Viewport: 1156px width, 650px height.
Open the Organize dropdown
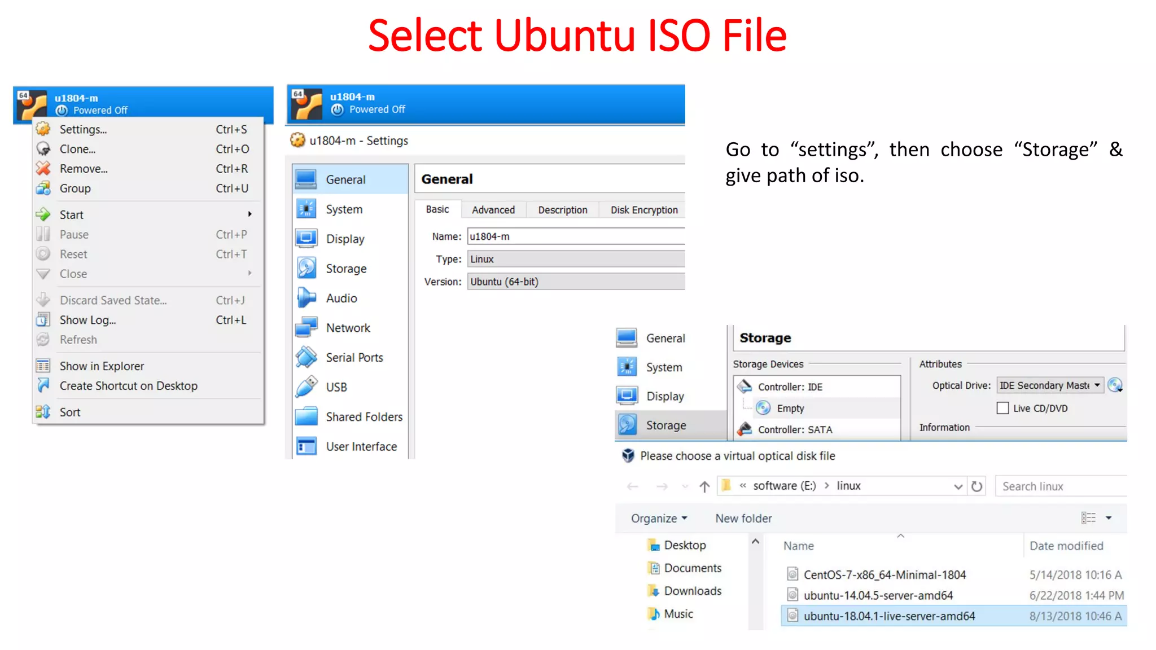click(x=659, y=519)
